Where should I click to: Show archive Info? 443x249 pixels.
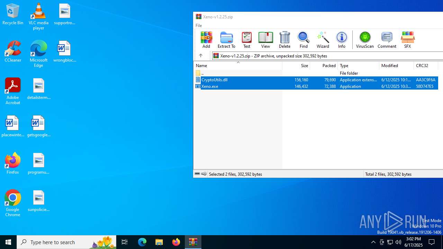click(x=342, y=40)
